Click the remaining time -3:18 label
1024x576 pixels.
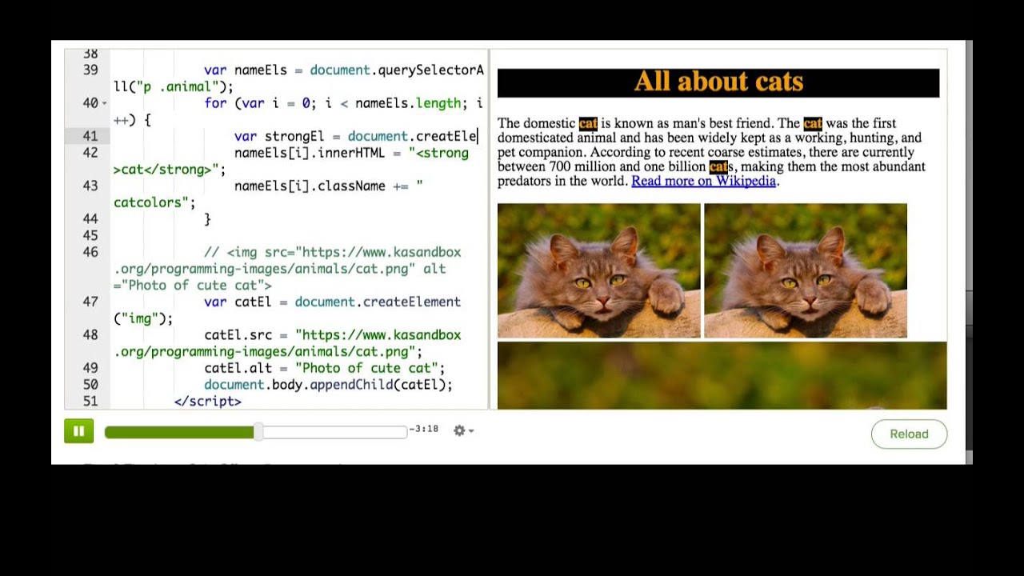(423, 429)
